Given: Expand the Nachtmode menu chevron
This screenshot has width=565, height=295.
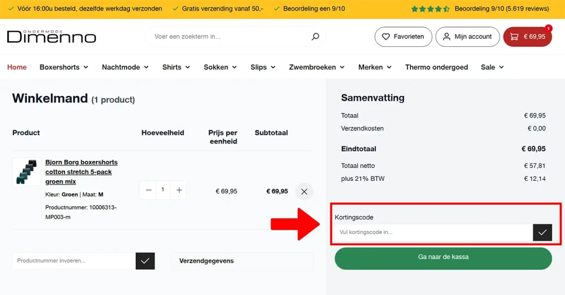Looking at the screenshot, I should point(146,67).
